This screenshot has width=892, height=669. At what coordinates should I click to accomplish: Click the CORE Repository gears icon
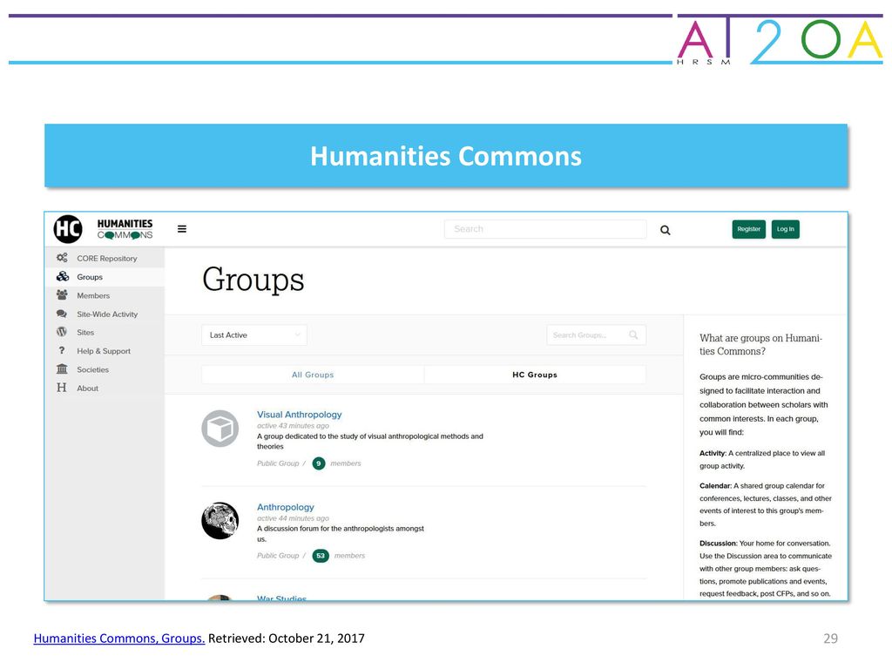(x=62, y=258)
